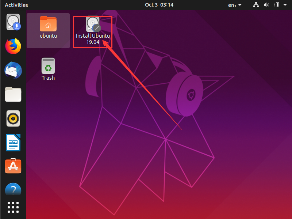Show the applications grid
292x219 pixels.
pos(13,207)
